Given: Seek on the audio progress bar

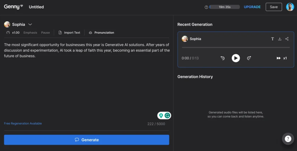Looking at the screenshot, I should point(236,47).
